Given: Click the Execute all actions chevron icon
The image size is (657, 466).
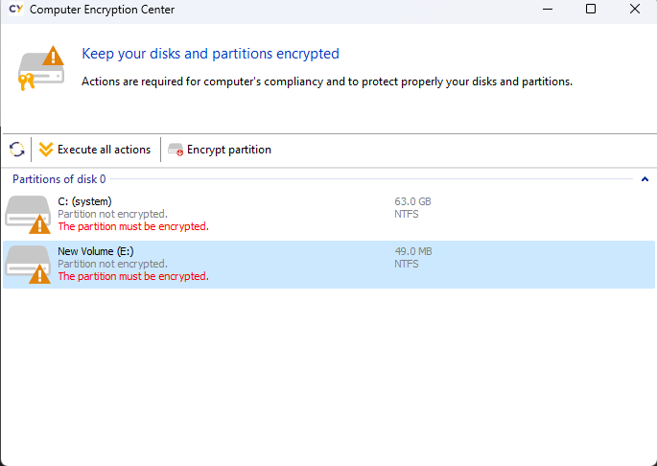Looking at the screenshot, I should [45, 150].
